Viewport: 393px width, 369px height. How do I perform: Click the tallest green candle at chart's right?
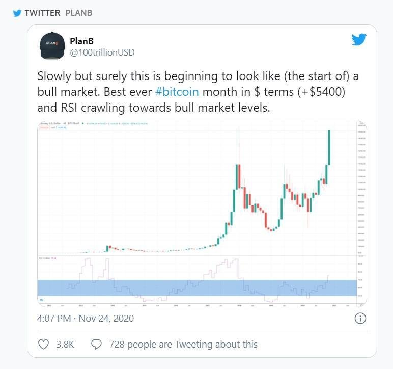coord(330,147)
